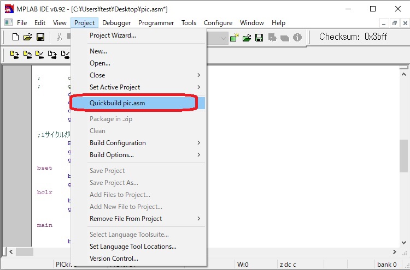The width and height of the screenshot is (410, 270).
Task: Expand the Set Active Project submenu
Action: (199, 87)
